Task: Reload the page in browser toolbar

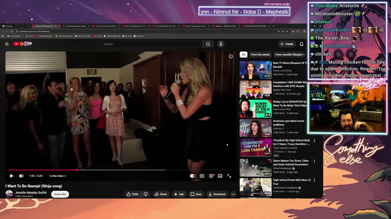Action: [12, 31]
